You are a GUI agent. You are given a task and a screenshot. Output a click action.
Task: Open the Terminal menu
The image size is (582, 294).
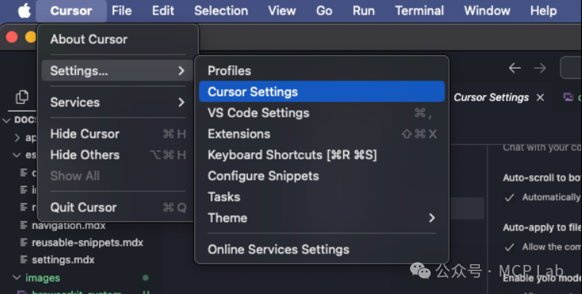coord(419,11)
